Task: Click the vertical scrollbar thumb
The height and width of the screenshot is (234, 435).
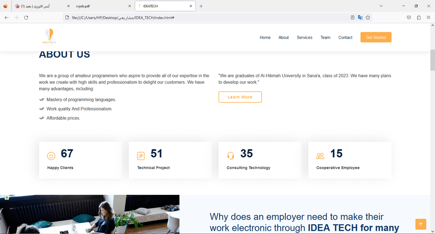Action: 432,60
